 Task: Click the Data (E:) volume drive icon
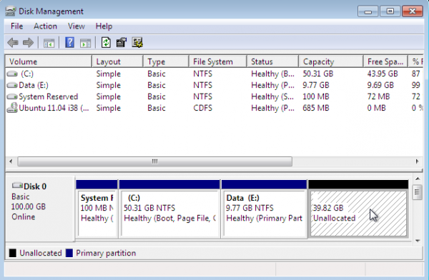[12, 85]
